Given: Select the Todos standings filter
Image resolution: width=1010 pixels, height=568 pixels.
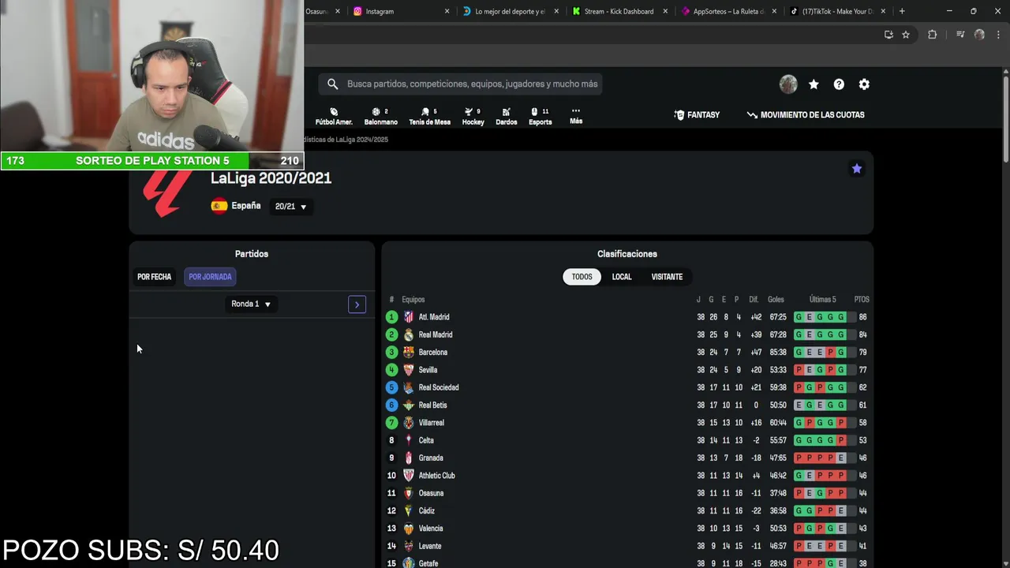Looking at the screenshot, I should 582,277.
